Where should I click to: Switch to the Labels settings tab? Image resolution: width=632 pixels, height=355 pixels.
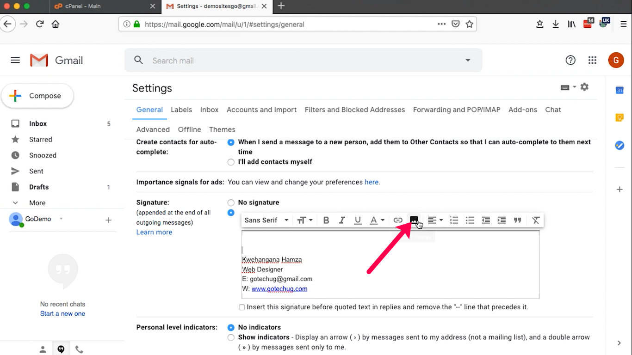[x=181, y=110]
